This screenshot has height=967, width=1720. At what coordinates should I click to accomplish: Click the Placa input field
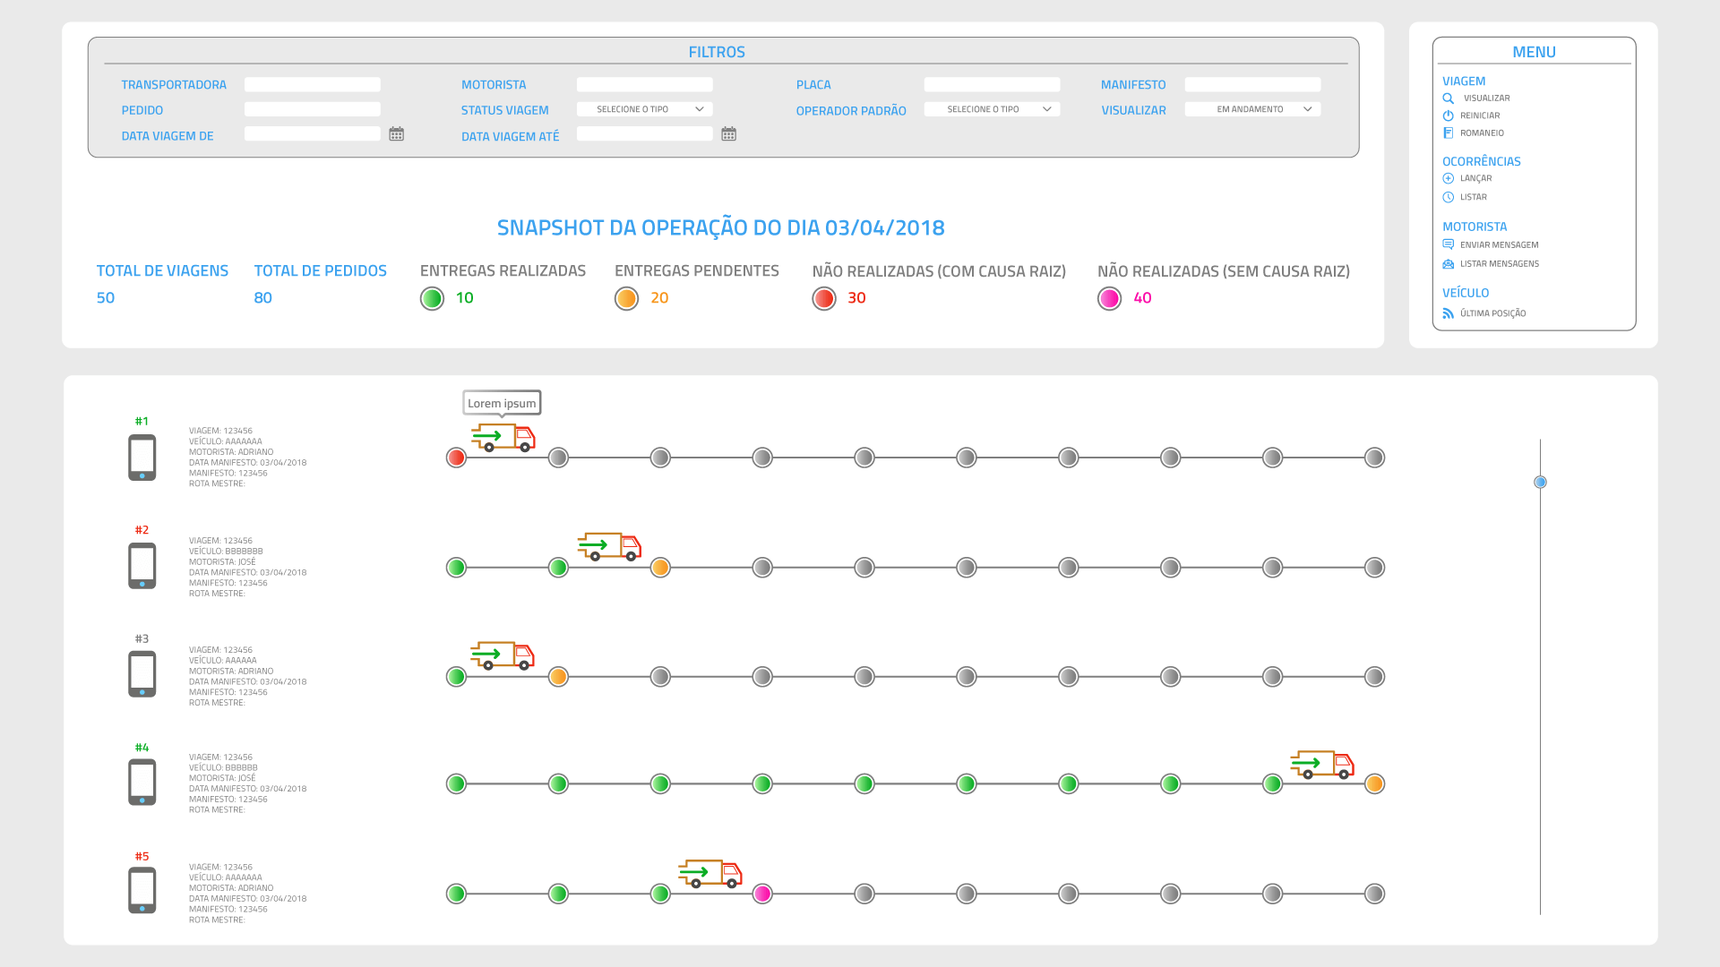pos(992,84)
